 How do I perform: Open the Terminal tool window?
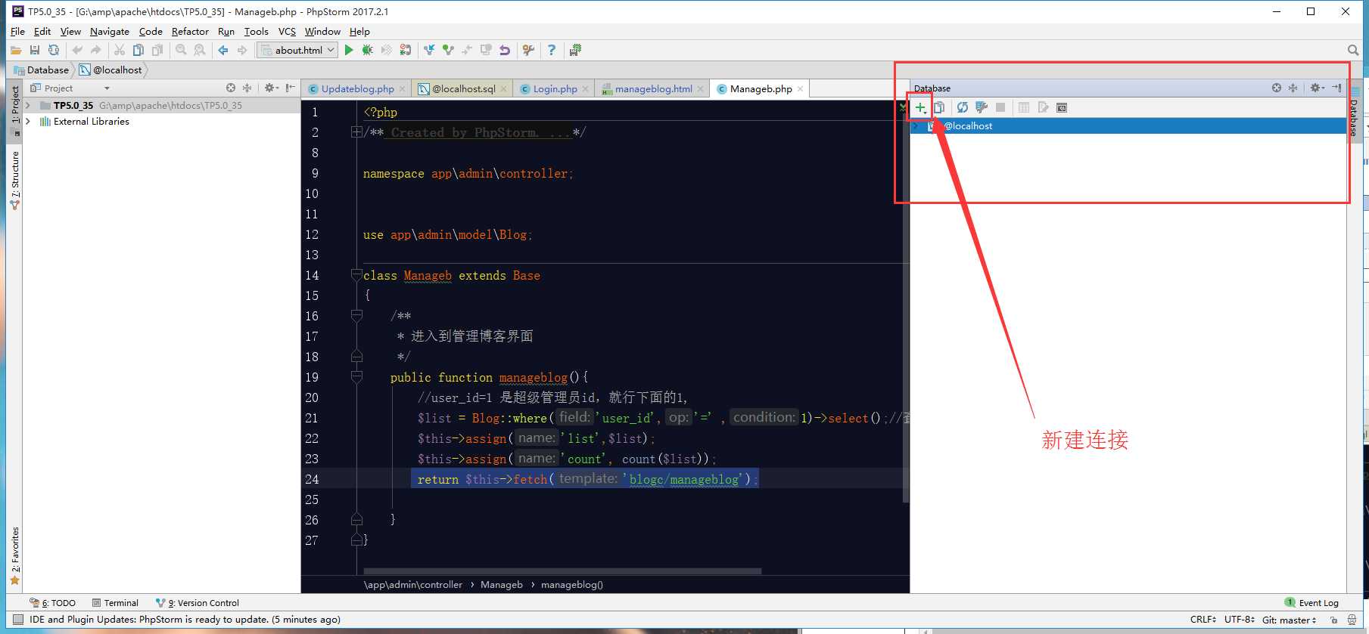[115, 603]
